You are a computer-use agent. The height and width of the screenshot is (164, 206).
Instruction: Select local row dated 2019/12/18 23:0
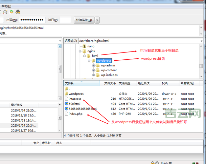click(x=23, y=115)
